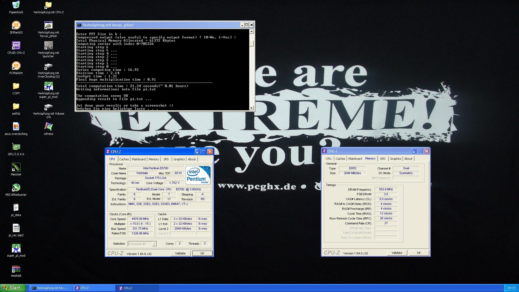This screenshot has width=519, height=292.
Task: Switch to CPU tab in right CPU-Z window
Action: point(328,159)
